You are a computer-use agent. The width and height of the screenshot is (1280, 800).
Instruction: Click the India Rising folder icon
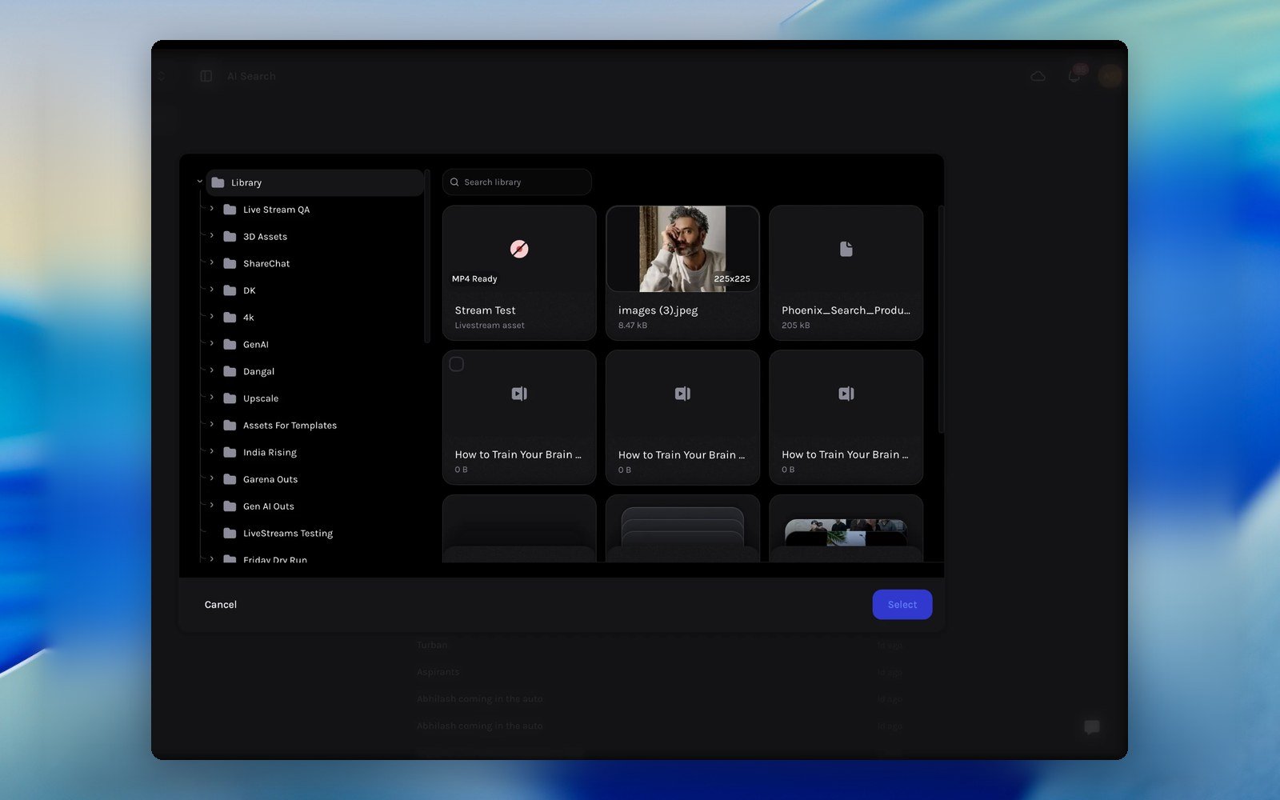click(x=230, y=453)
